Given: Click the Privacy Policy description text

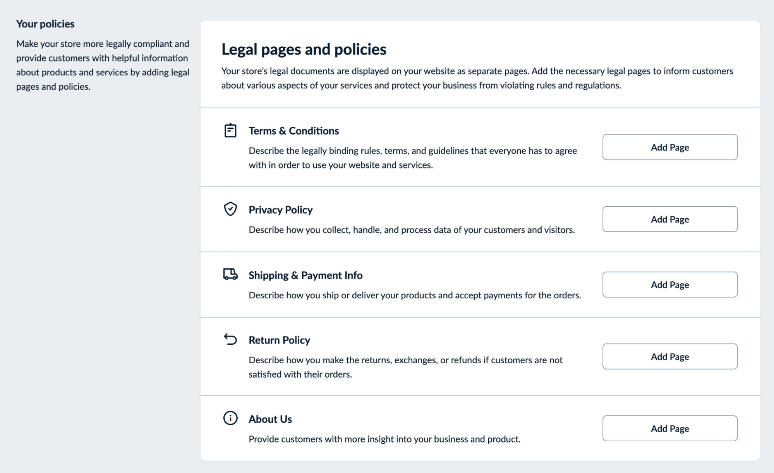Looking at the screenshot, I should (412, 230).
